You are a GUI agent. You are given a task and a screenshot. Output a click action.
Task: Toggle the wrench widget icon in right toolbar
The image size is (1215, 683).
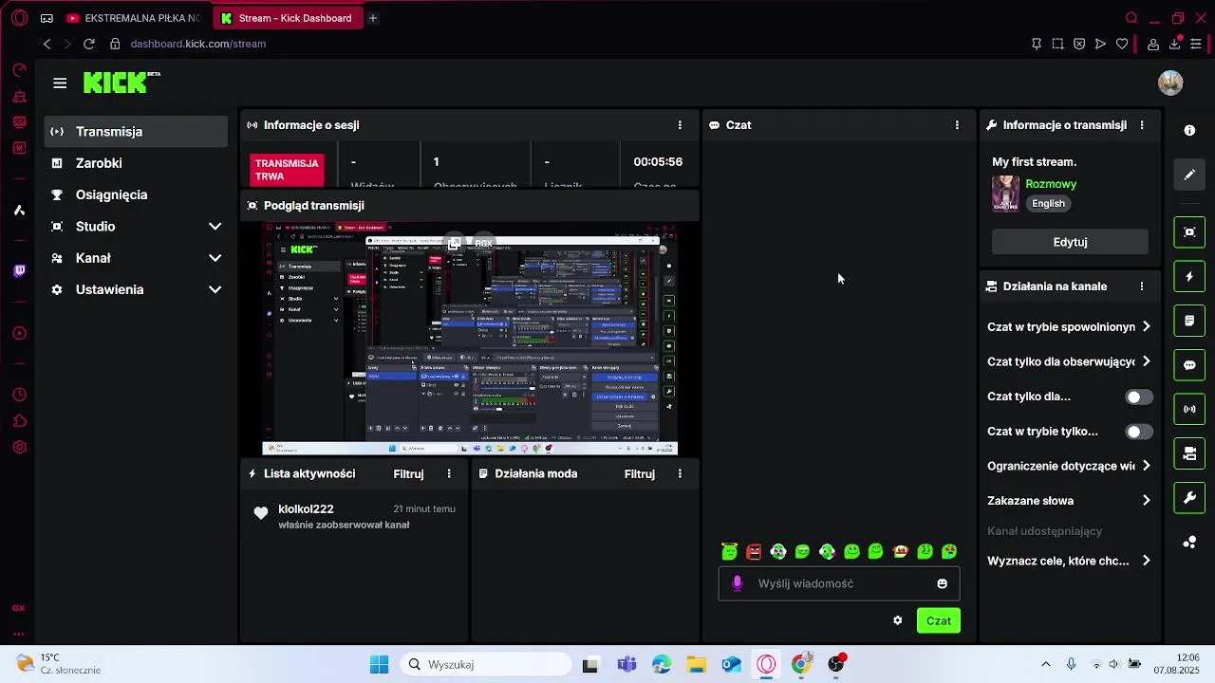1189,498
